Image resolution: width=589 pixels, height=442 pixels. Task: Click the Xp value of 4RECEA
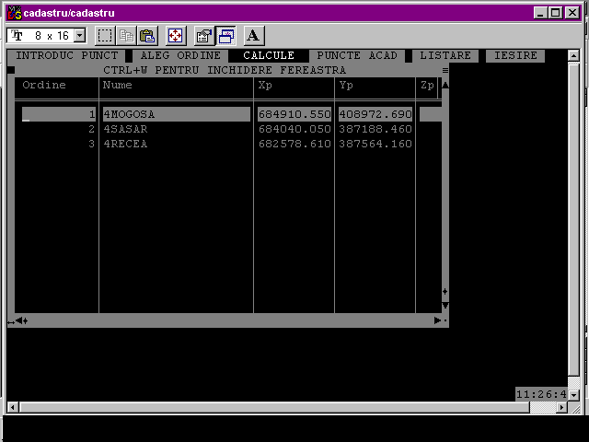[x=294, y=145]
